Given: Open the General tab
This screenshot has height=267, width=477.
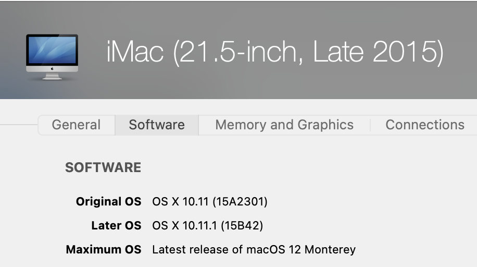Looking at the screenshot, I should (76, 125).
